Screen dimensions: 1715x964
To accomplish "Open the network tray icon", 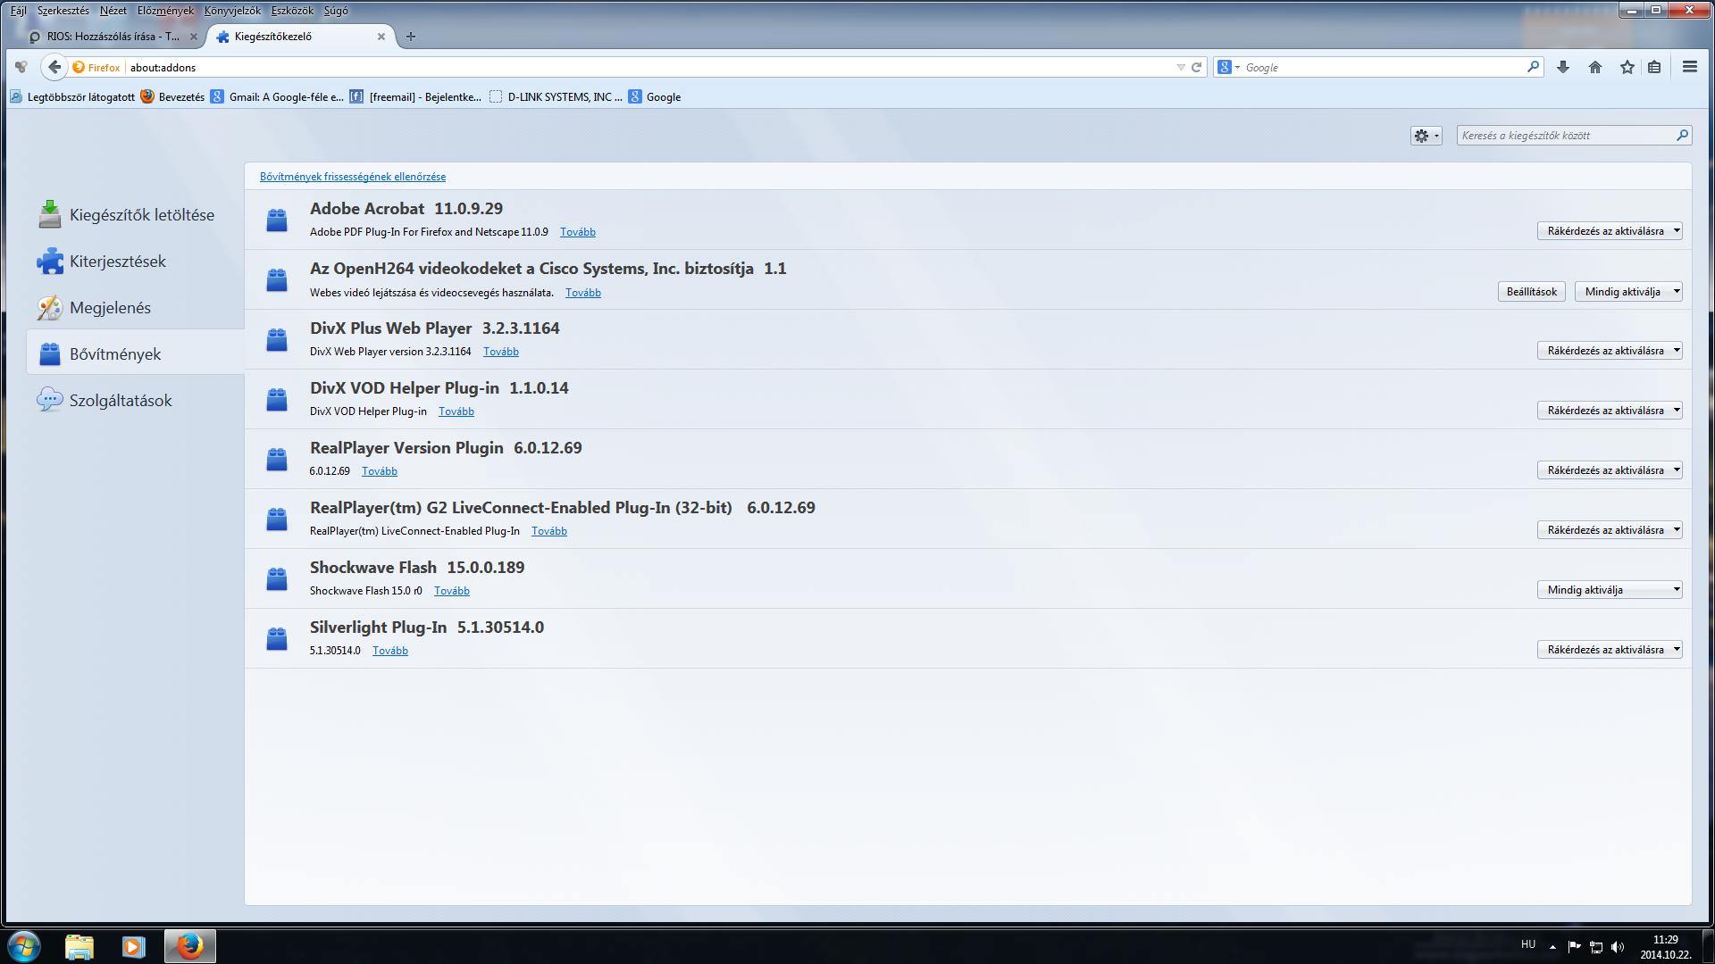I will pos(1595,947).
